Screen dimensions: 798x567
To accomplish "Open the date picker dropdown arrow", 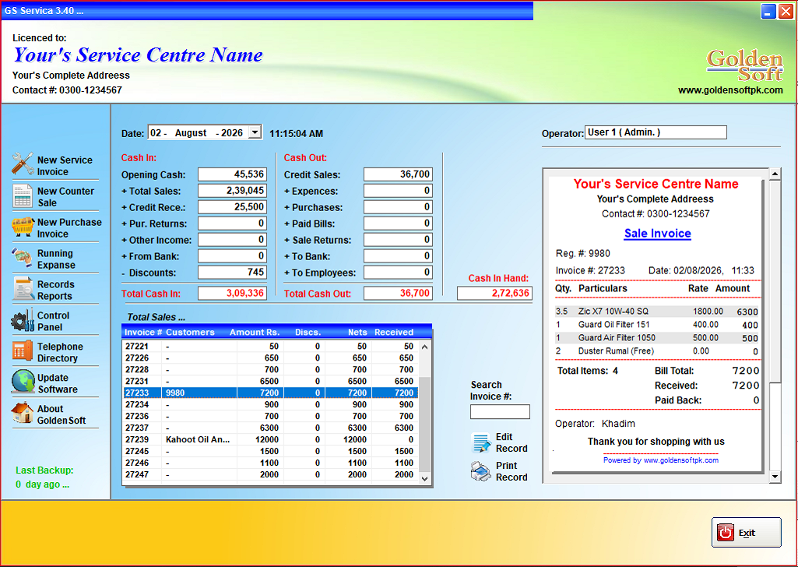I will [x=255, y=133].
